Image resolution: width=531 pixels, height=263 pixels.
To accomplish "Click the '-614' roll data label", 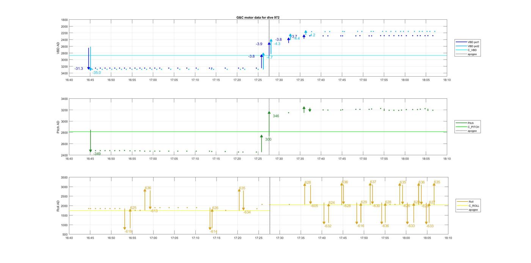I will (213, 232).
